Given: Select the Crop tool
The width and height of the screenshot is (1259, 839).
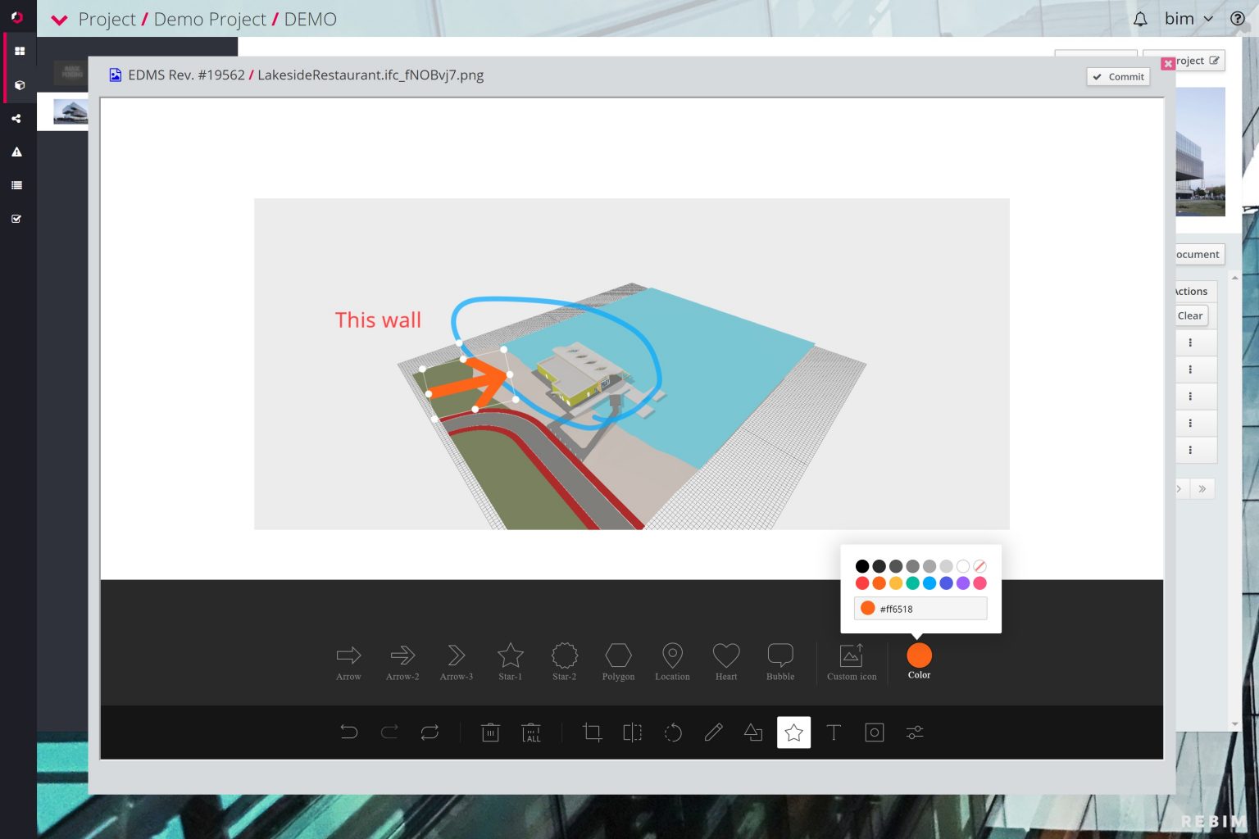Looking at the screenshot, I should point(592,732).
